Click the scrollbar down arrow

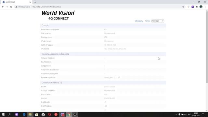point(207,110)
